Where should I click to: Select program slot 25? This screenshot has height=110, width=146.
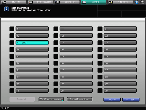120,56
